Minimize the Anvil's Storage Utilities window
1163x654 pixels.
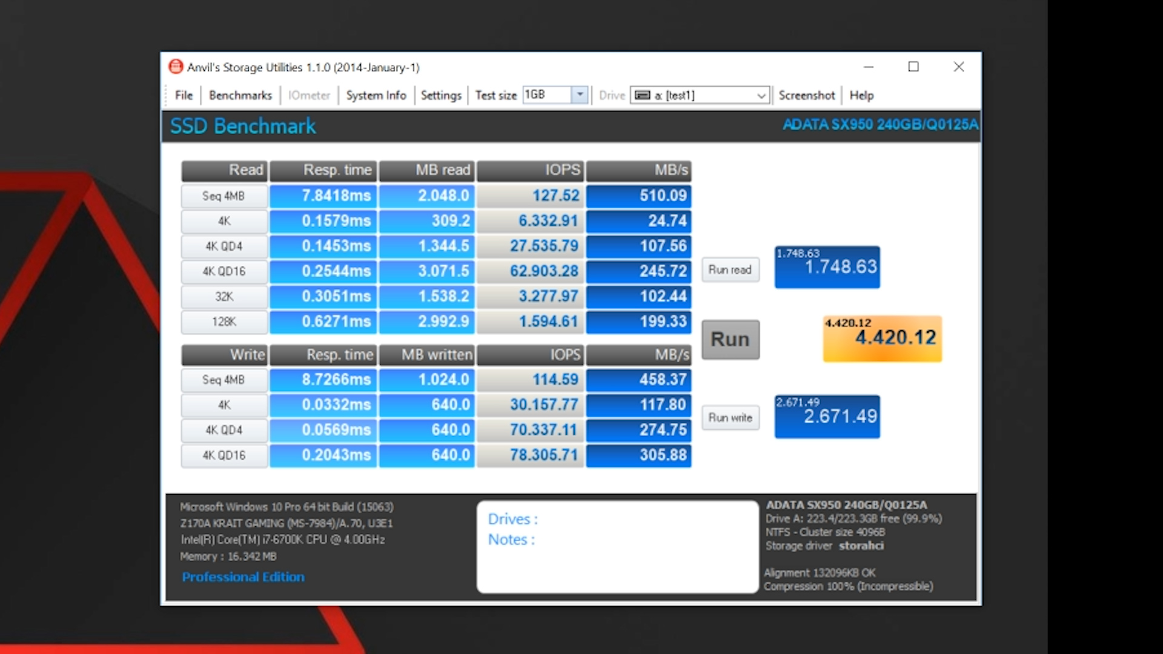click(x=869, y=67)
